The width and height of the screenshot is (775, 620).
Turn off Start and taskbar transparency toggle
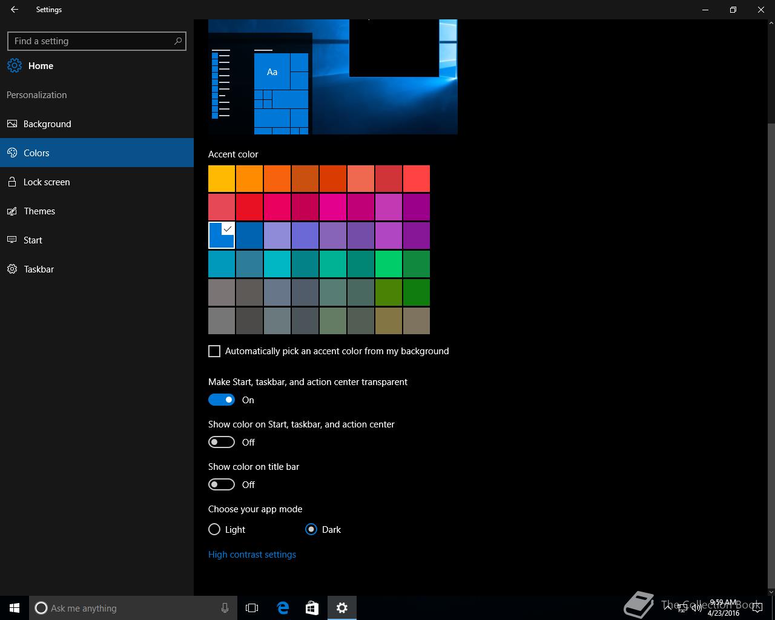pos(222,400)
